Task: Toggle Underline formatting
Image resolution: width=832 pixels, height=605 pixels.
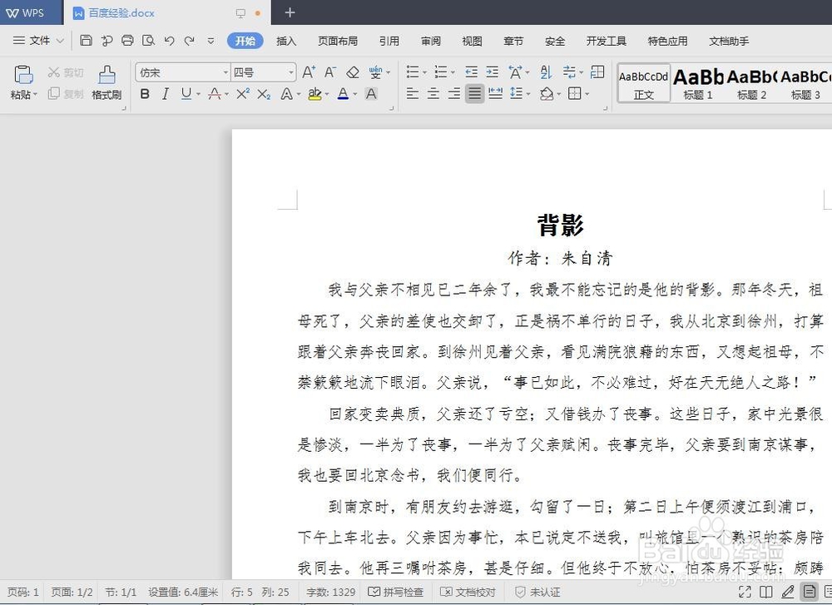Action: click(186, 94)
